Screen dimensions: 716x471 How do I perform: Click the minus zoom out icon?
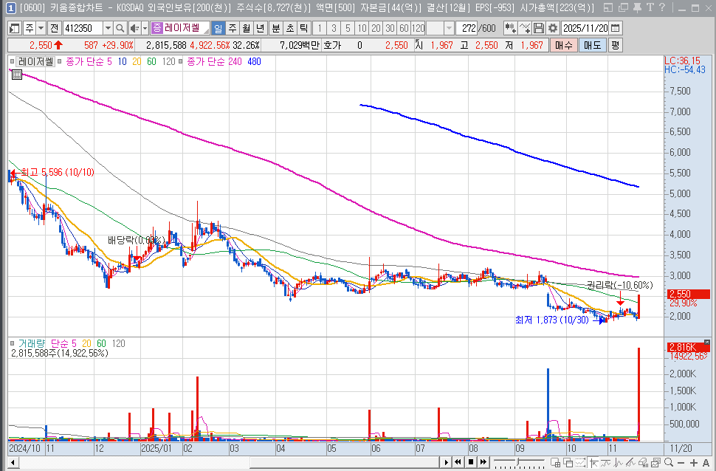coord(681,463)
